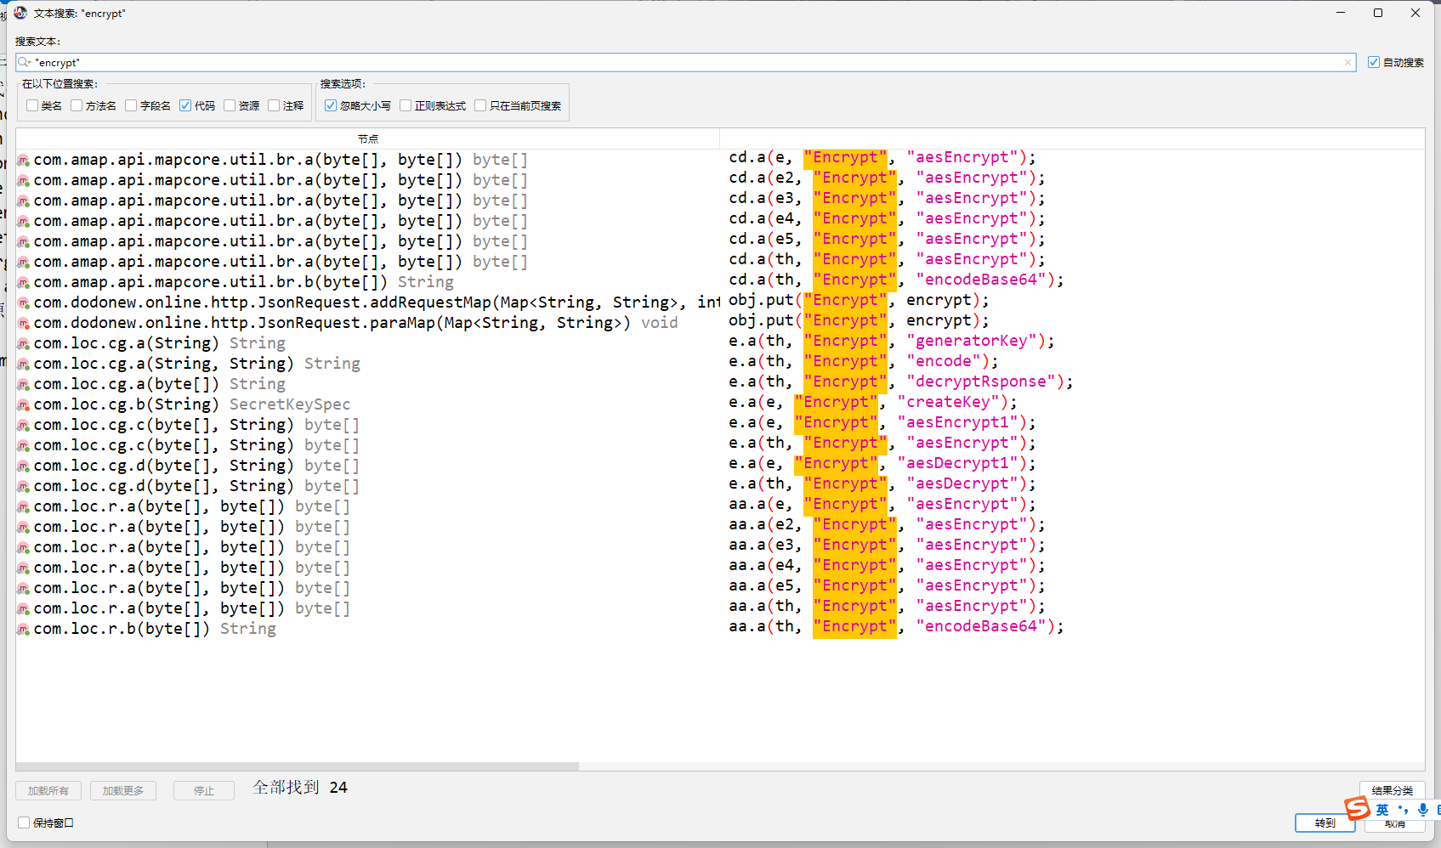Click the jadx app icon in the title bar
Image resolution: width=1441 pixels, height=848 pixels.
pyautogui.click(x=20, y=13)
